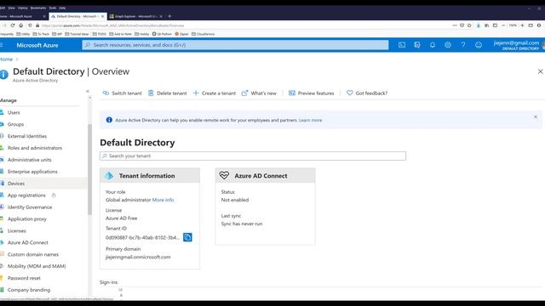The height and width of the screenshot is (306, 545).
Task: Open the Bookmarks menu in browser
Action: click(x=38, y=8)
